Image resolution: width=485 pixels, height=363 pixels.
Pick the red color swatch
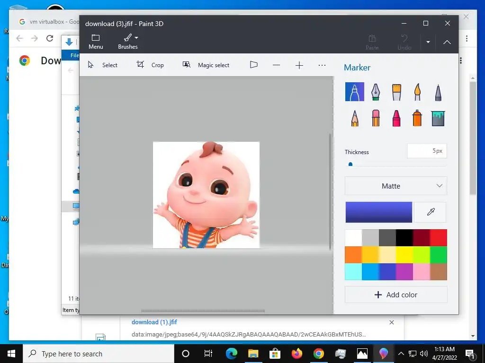[x=438, y=238]
